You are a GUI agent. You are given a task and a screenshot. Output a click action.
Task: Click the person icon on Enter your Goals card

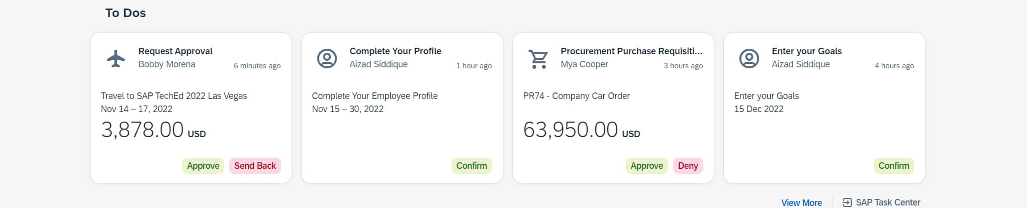click(749, 58)
